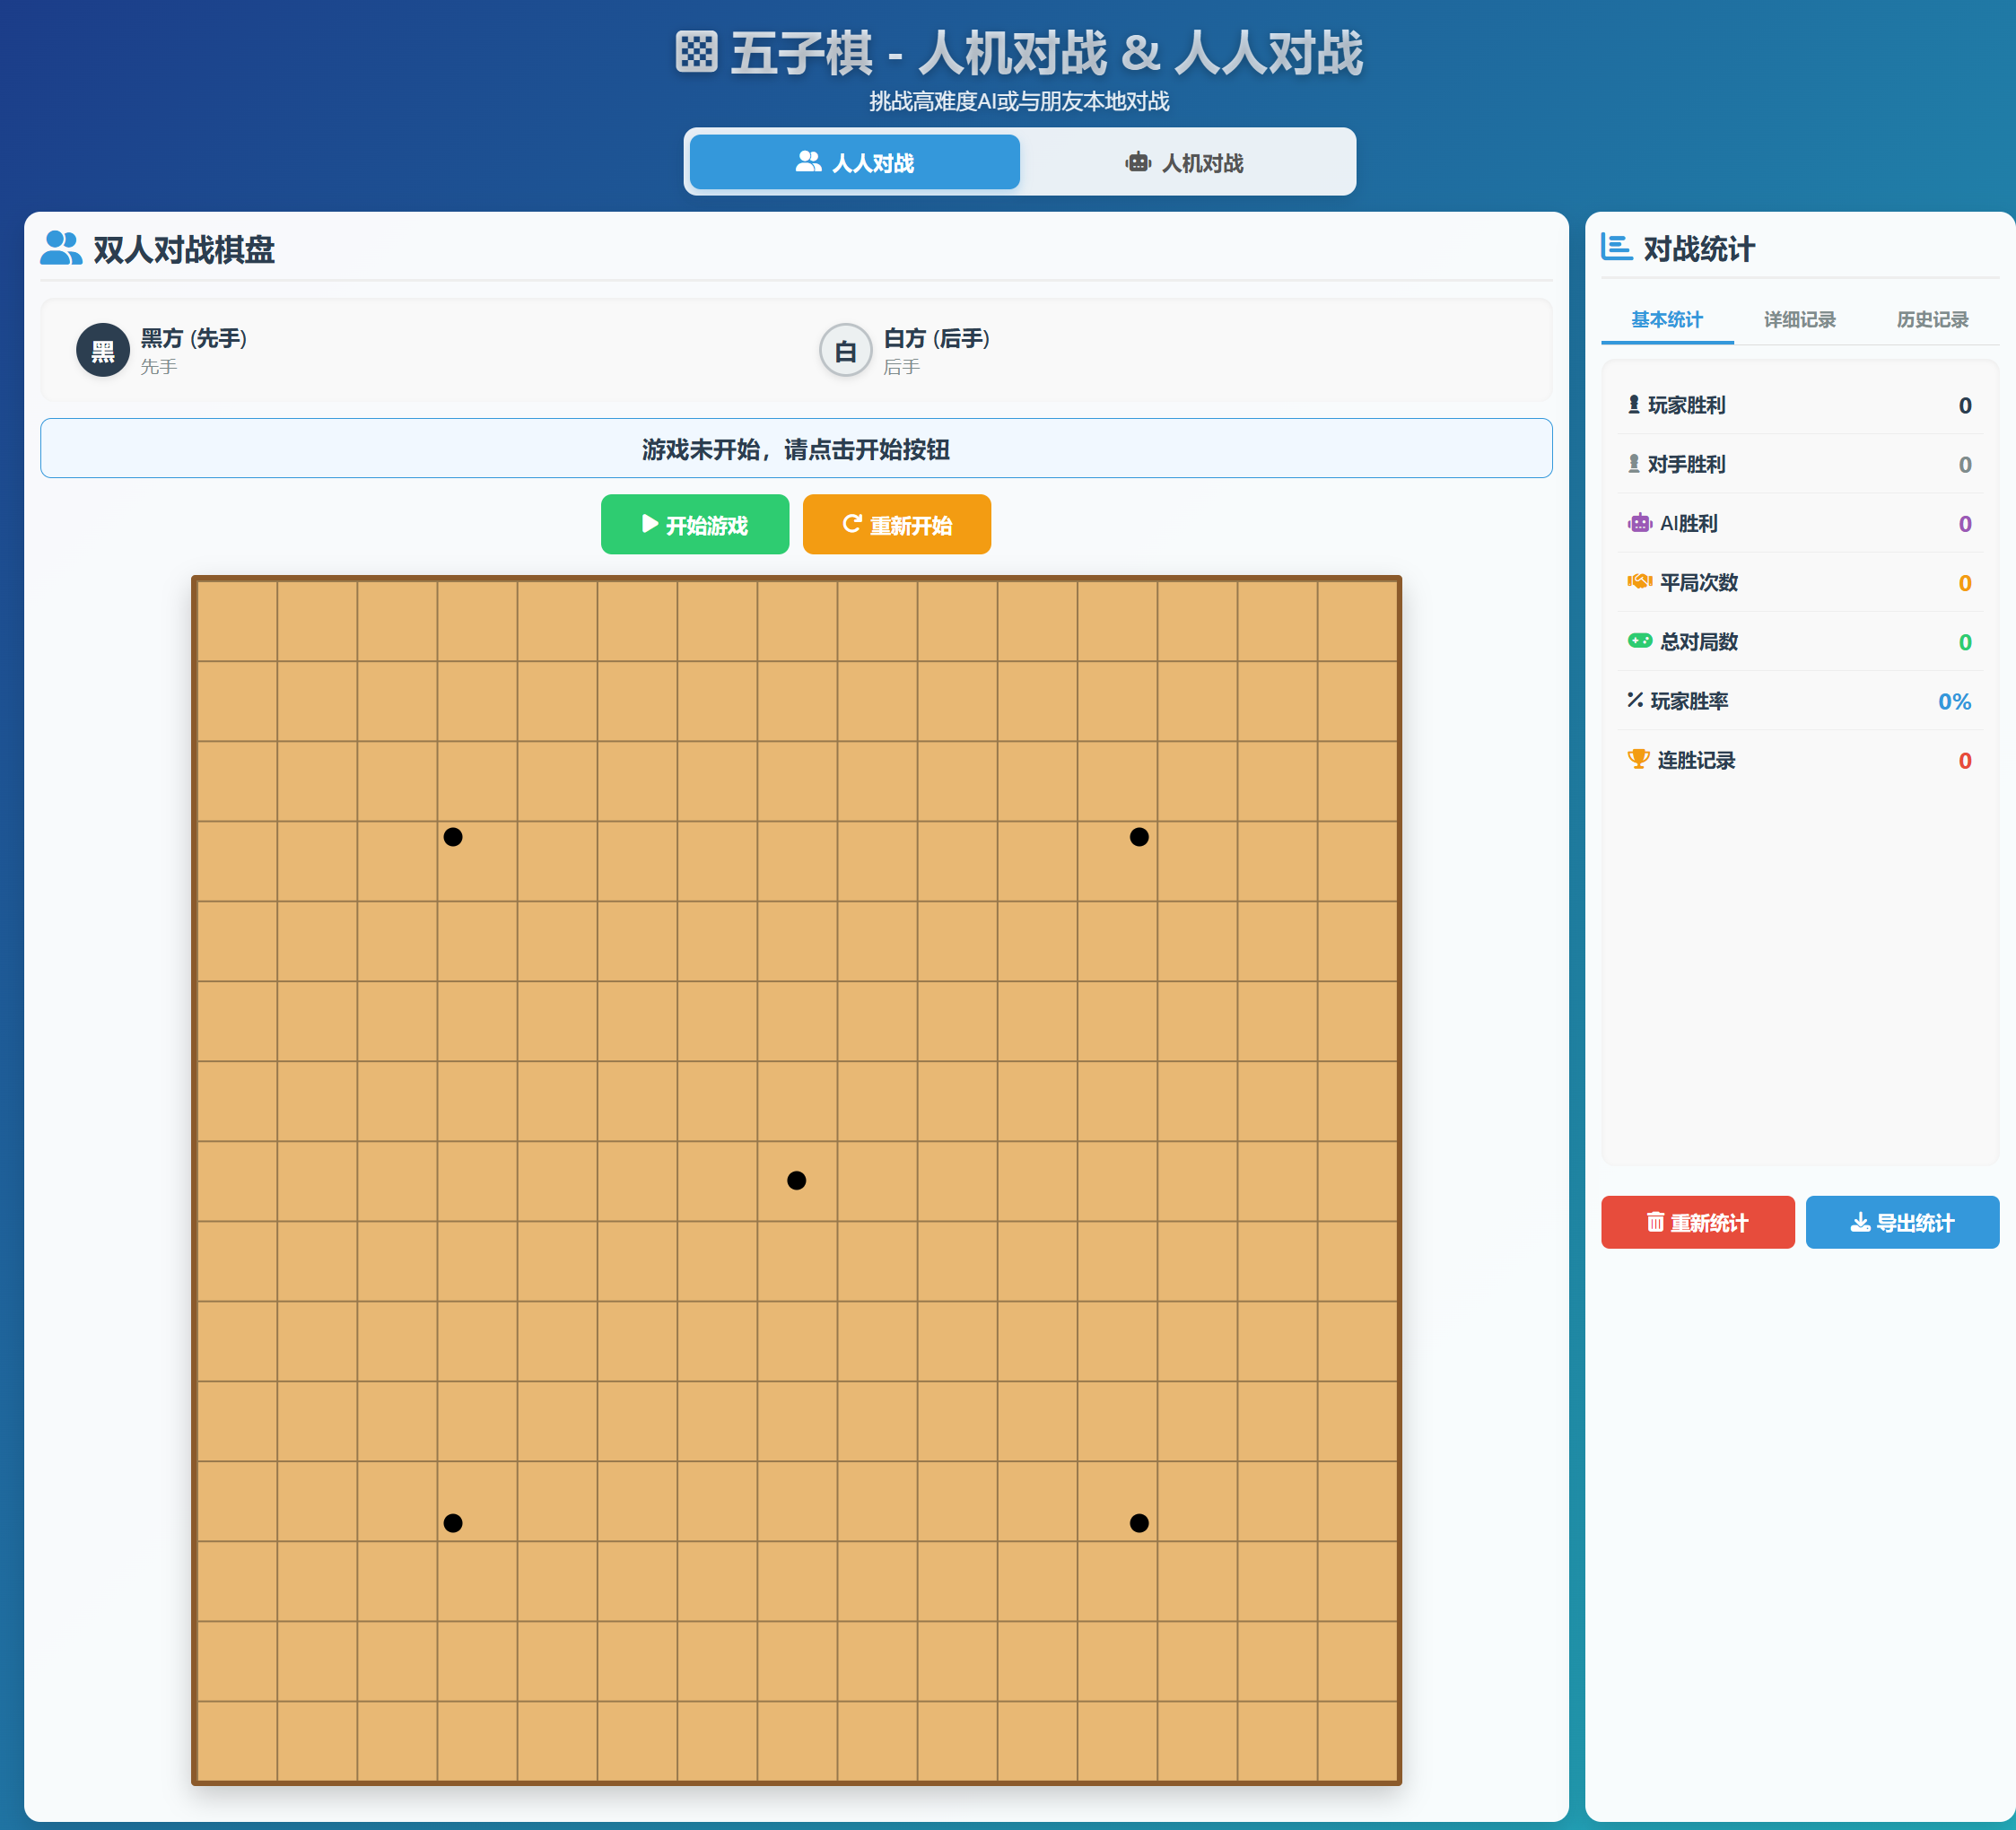Click the 开始游戏 button
Viewport: 2016px width, 1830px height.
[695, 524]
